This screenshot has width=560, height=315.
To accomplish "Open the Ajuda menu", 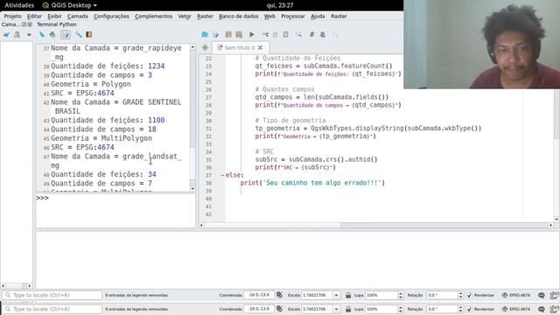I will tap(318, 16).
